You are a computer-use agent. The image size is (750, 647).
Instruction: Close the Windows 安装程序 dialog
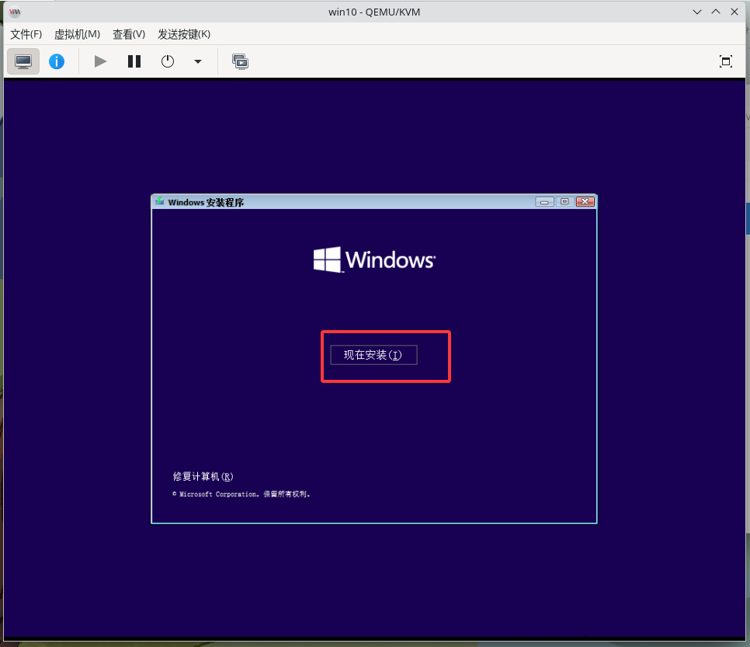click(585, 202)
